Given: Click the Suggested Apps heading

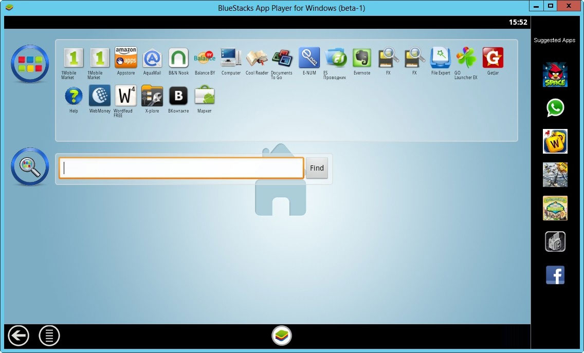Looking at the screenshot, I should 554,40.
